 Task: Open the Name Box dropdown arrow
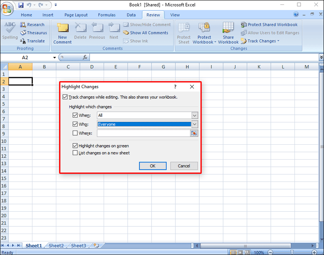point(55,57)
